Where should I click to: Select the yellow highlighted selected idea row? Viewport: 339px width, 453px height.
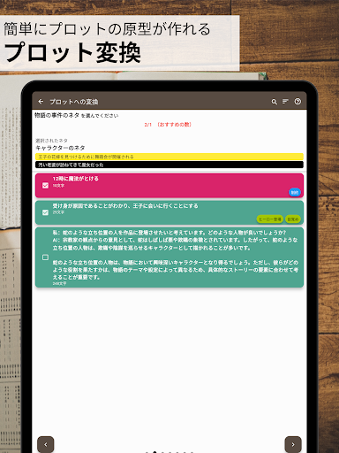point(169,157)
